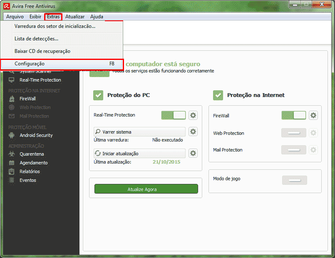Image resolution: width=335 pixels, height=258 pixels.
Task: Toggle the Web Protection switch
Action: pos(294,133)
